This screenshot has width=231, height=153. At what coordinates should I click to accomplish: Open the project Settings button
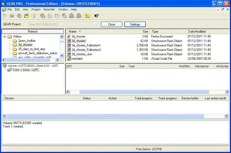[x=135, y=24]
